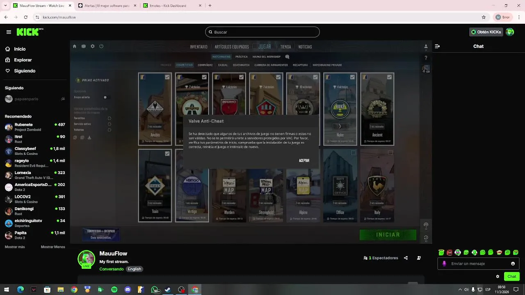
Task: Open the Rubenete recommended channel
Action: coord(35,127)
